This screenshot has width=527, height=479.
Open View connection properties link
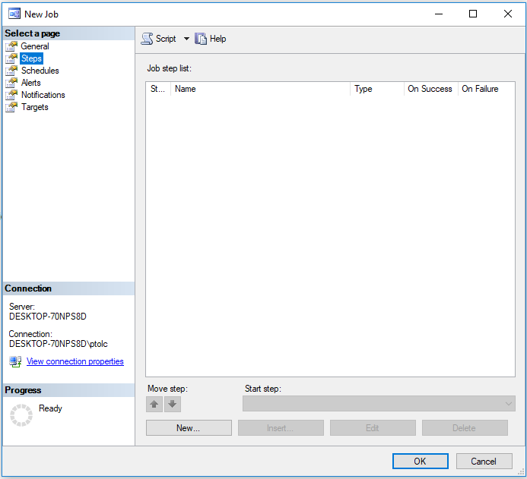point(75,361)
